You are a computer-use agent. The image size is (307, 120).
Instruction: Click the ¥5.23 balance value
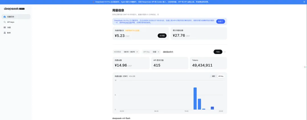click(120, 36)
